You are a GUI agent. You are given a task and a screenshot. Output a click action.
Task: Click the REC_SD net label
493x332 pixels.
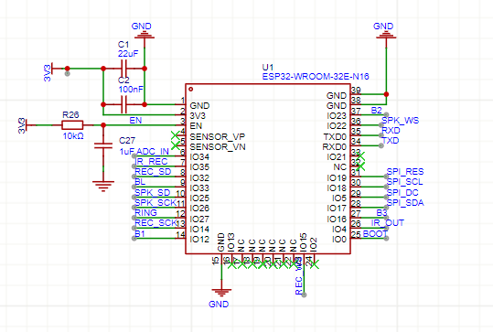pyautogui.click(x=153, y=172)
